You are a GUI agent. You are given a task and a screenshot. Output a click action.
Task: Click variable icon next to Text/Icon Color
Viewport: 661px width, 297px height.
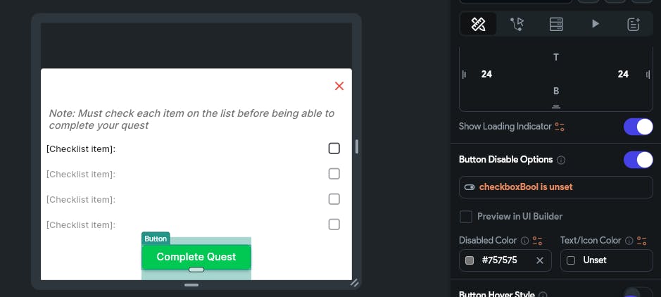[x=642, y=241]
